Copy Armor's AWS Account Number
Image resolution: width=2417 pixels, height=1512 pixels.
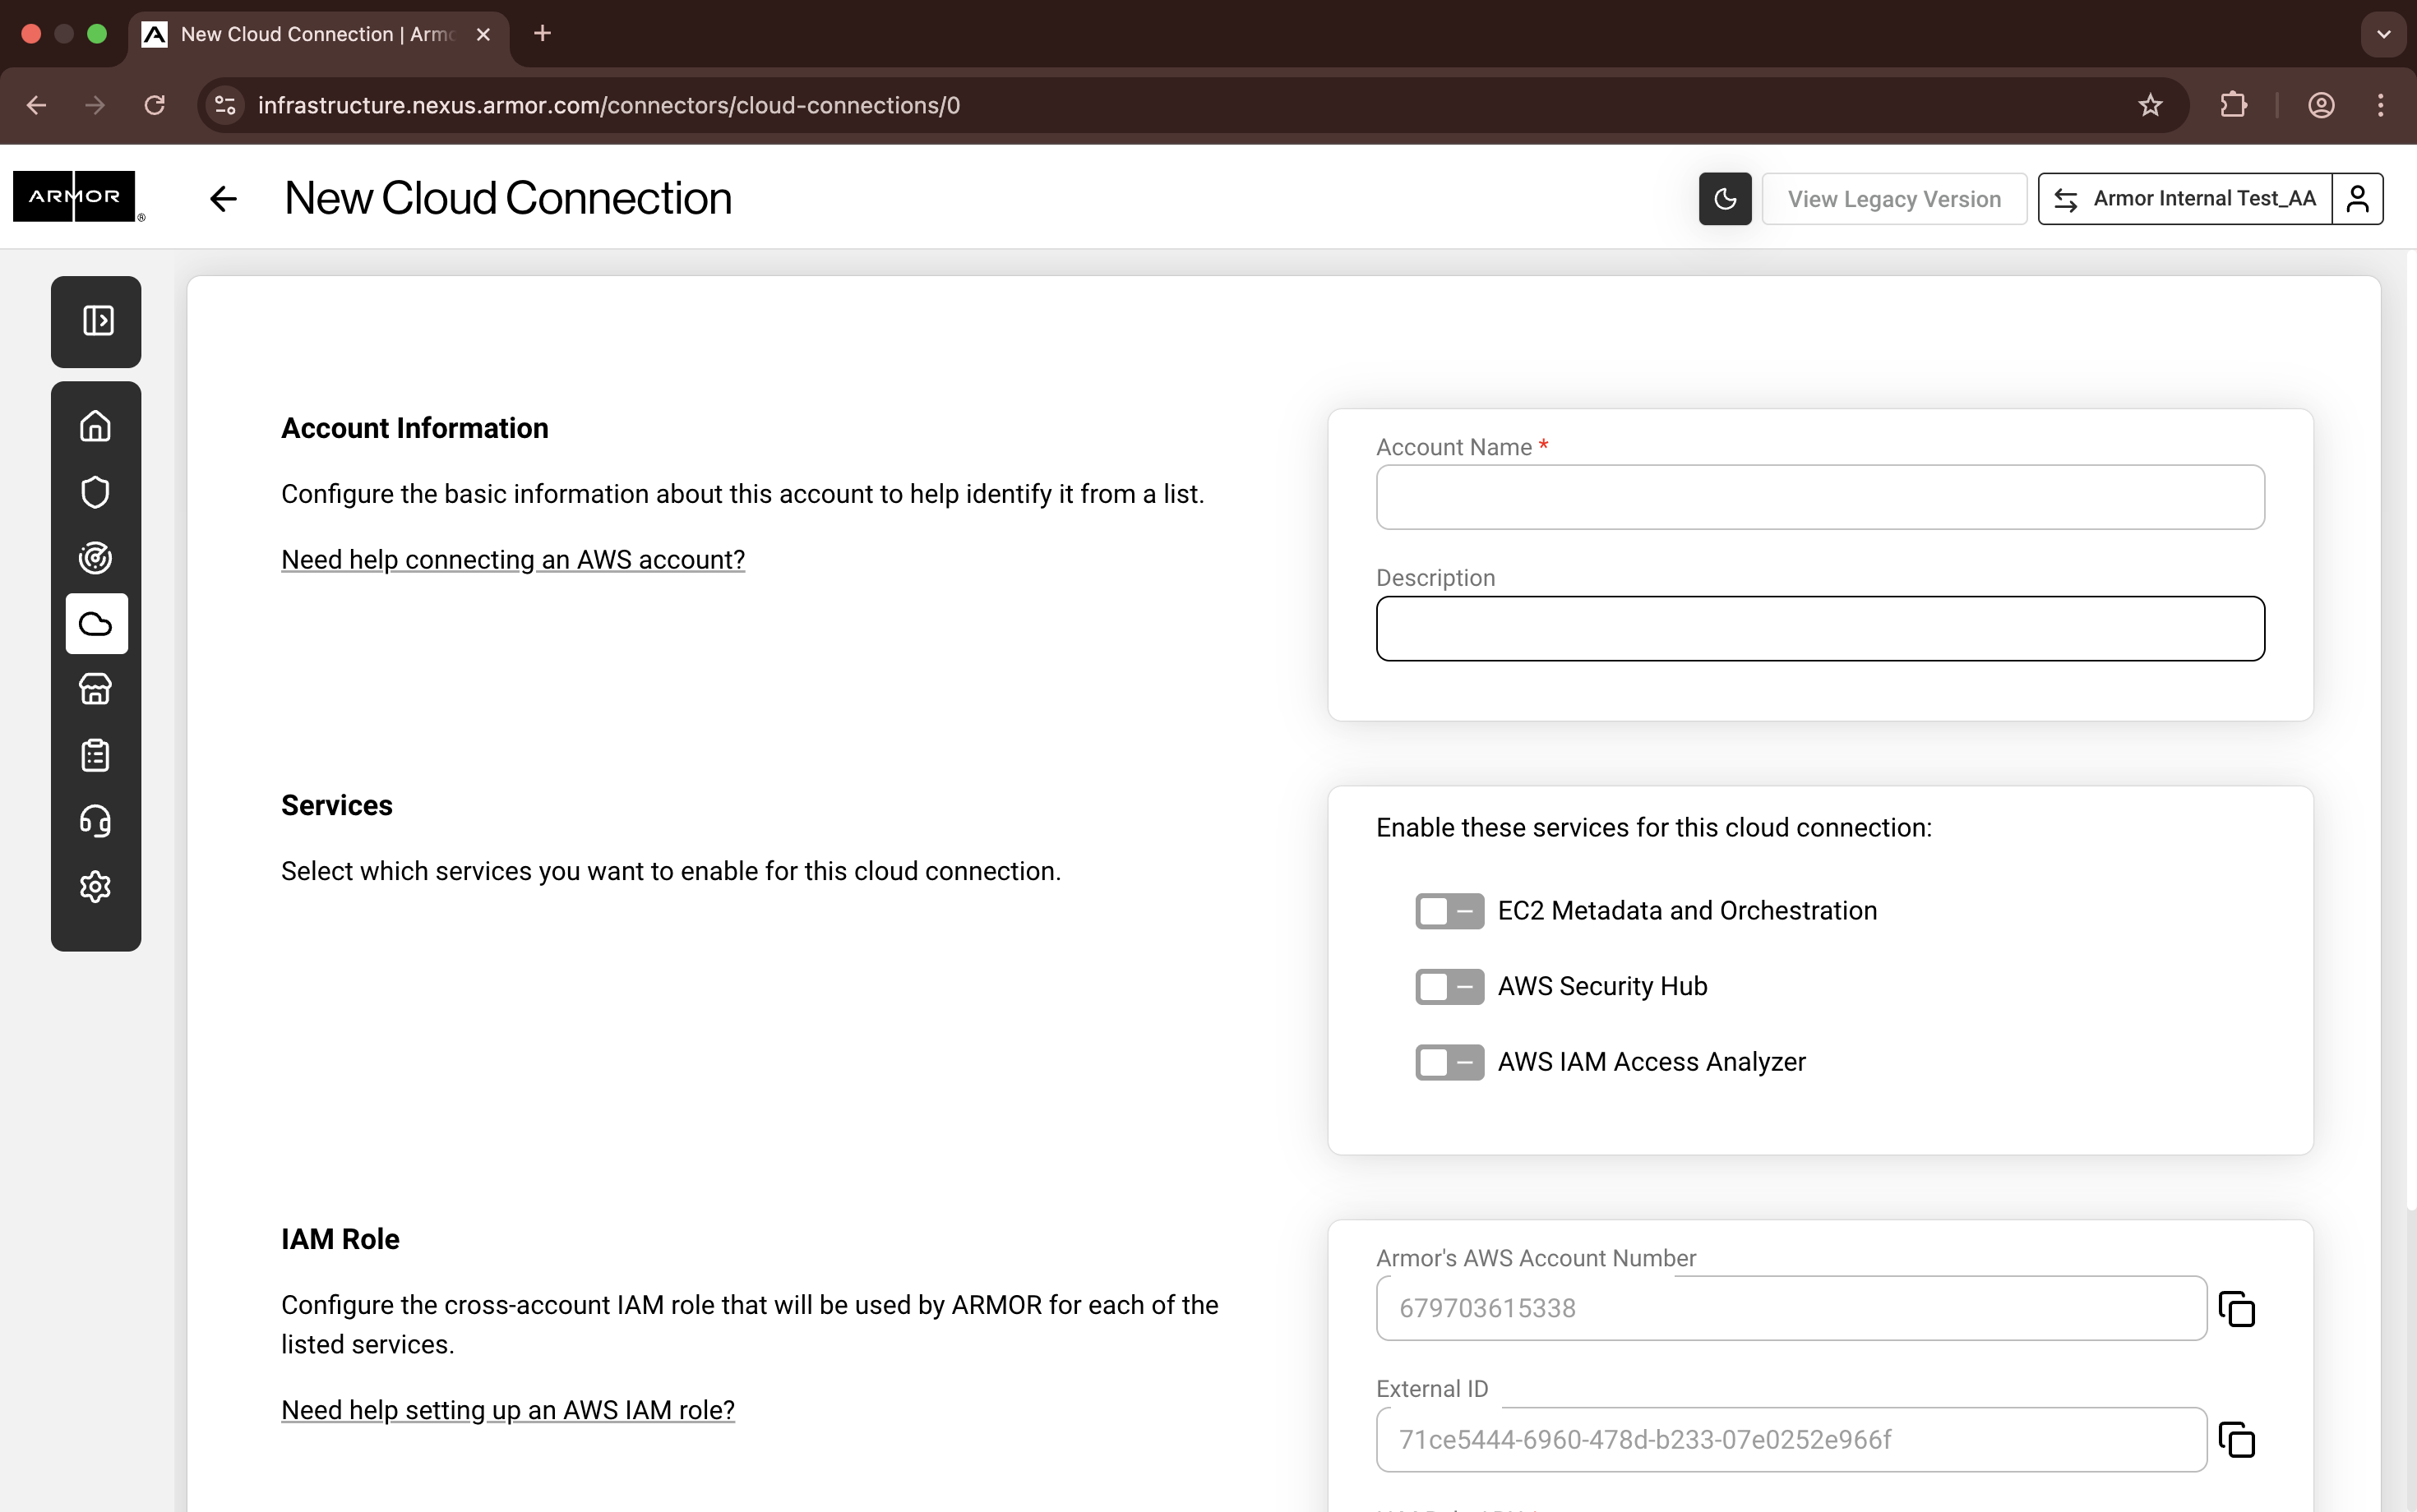(2237, 1309)
